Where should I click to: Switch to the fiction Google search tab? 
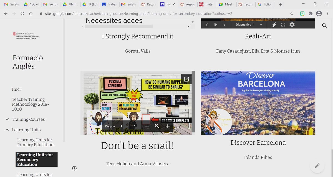[x=265, y=4]
